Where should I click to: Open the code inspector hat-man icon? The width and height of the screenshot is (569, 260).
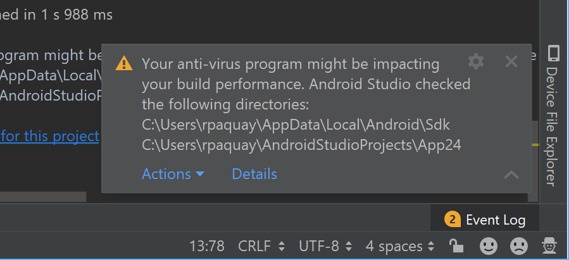[549, 245]
